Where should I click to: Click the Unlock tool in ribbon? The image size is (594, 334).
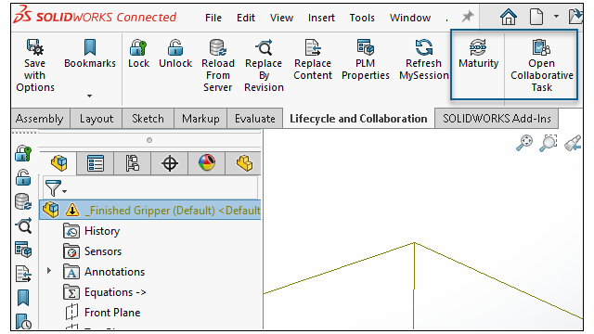coord(175,54)
